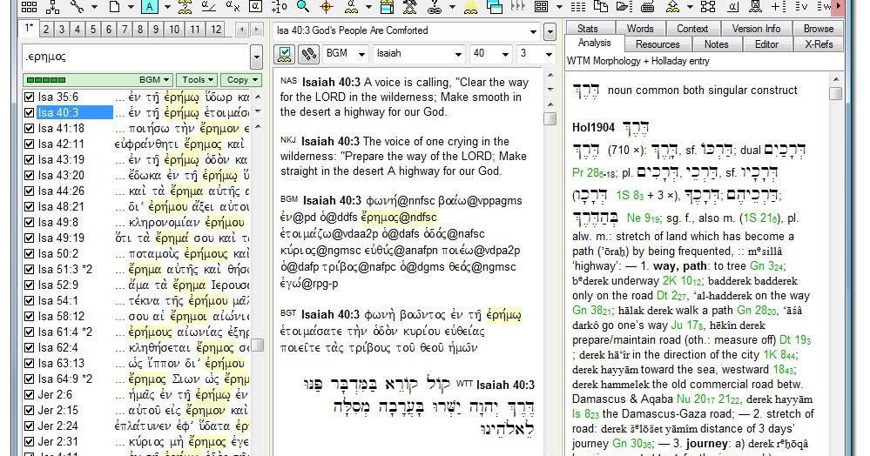Click the cascading windows icon
This screenshot has width=870, height=456.
(x=494, y=7)
